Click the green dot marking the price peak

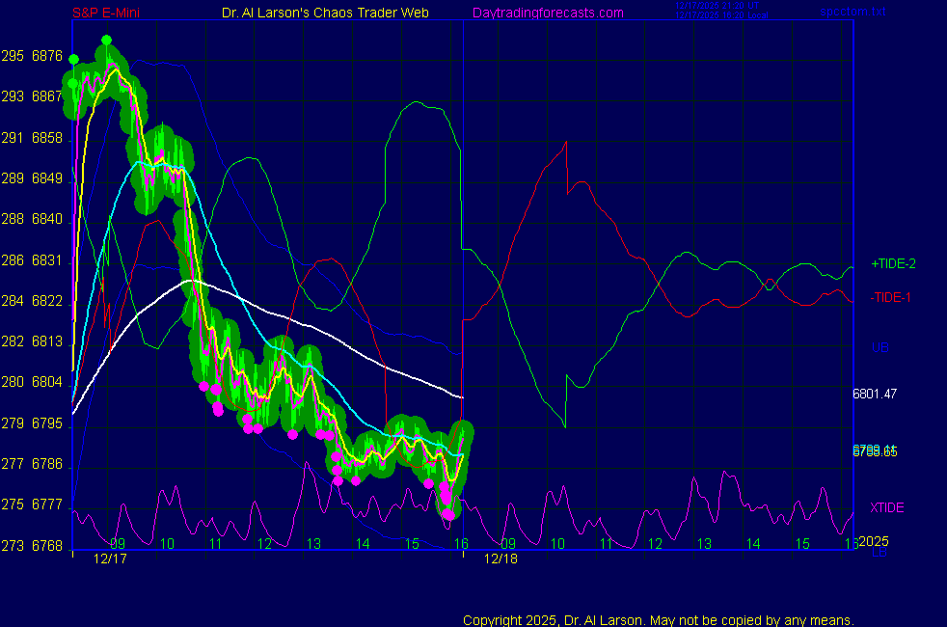pyautogui.click(x=106, y=40)
